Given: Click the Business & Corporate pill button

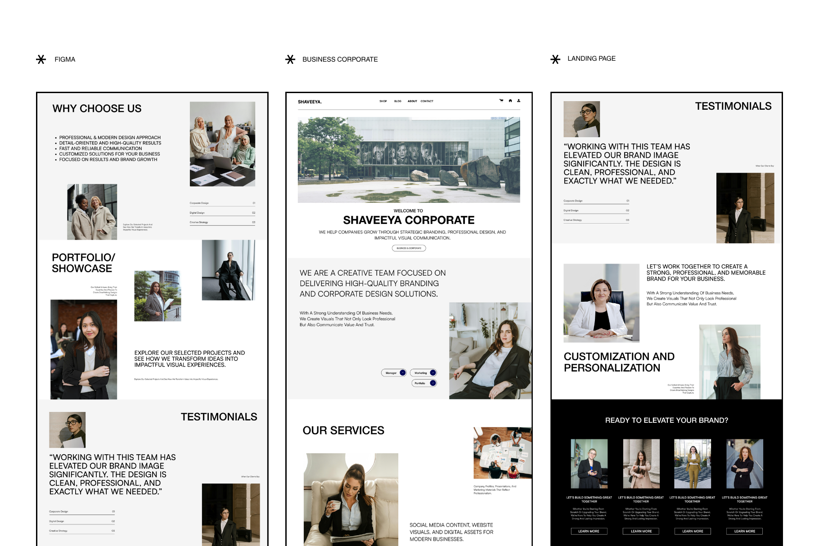Looking at the screenshot, I should click(409, 248).
